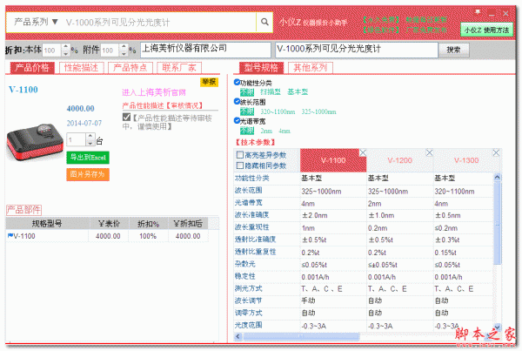Switch to the 联系厂家 tab
522x351 pixels.
pyautogui.click(x=179, y=68)
